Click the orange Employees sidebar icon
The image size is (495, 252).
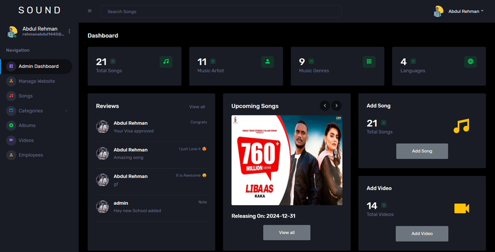coord(11,155)
